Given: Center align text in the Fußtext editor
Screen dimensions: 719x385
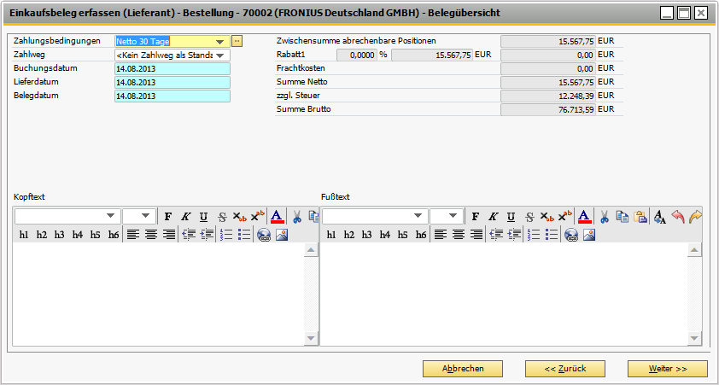Looking at the screenshot, I should 458,235.
